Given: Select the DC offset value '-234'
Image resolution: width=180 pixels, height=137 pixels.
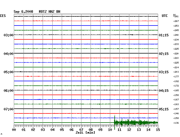Looking at the screenshot, I should click(x=176, y=40).
